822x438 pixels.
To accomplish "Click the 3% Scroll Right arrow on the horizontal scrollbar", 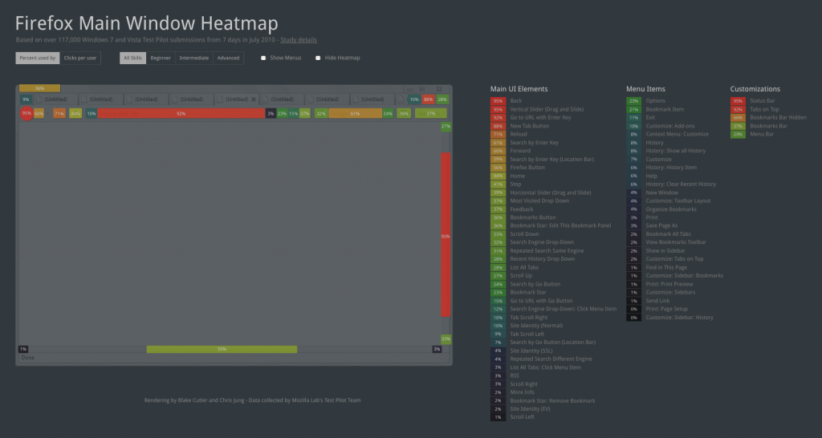I will [437, 349].
